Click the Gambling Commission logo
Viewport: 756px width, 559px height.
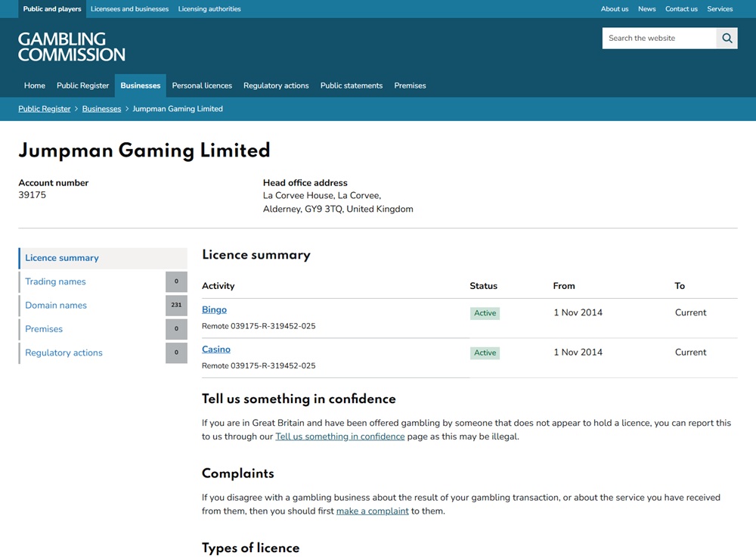[72, 47]
